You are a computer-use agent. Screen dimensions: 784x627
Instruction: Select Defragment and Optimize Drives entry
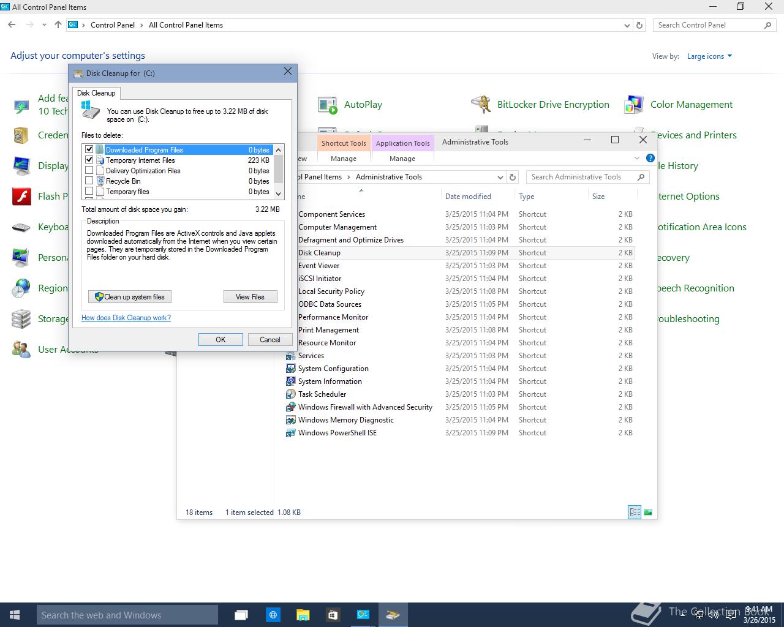[x=351, y=240]
